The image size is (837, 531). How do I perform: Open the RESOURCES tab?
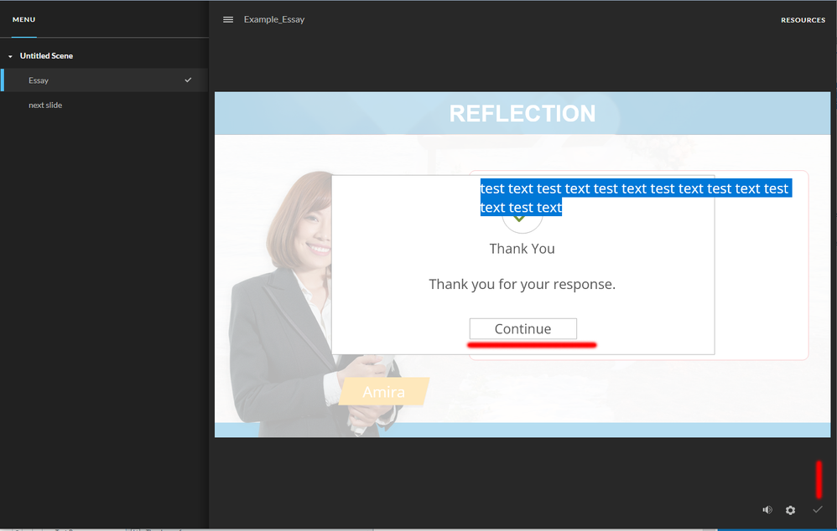pos(803,20)
